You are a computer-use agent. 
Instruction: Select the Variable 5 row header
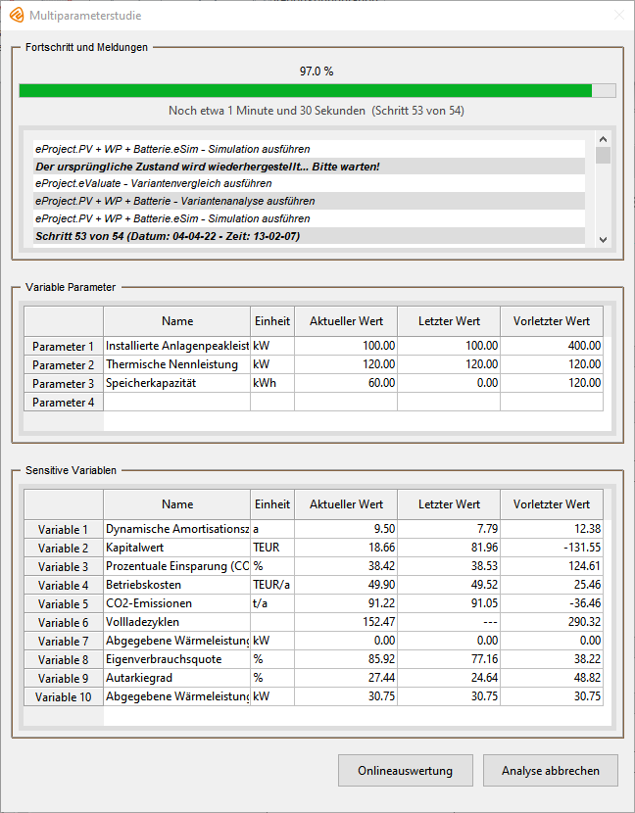pyautogui.click(x=64, y=604)
